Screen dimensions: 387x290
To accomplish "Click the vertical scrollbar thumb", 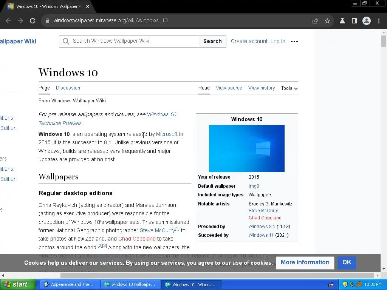I will tap(384, 41).
